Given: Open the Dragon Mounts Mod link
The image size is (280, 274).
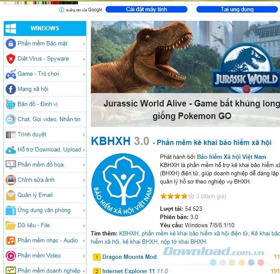Looking at the screenshot, I should pos(129,257).
